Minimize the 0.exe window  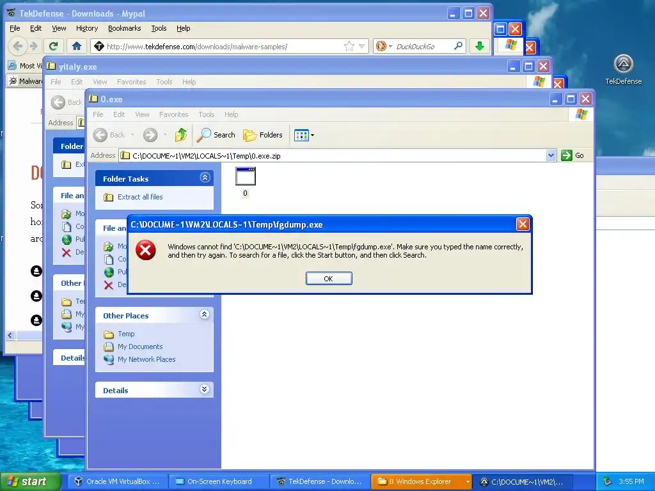click(x=555, y=99)
